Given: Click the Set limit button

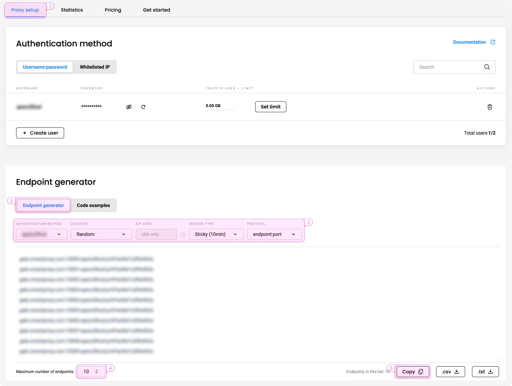Looking at the screenshot, I should (x=271, y=107).
